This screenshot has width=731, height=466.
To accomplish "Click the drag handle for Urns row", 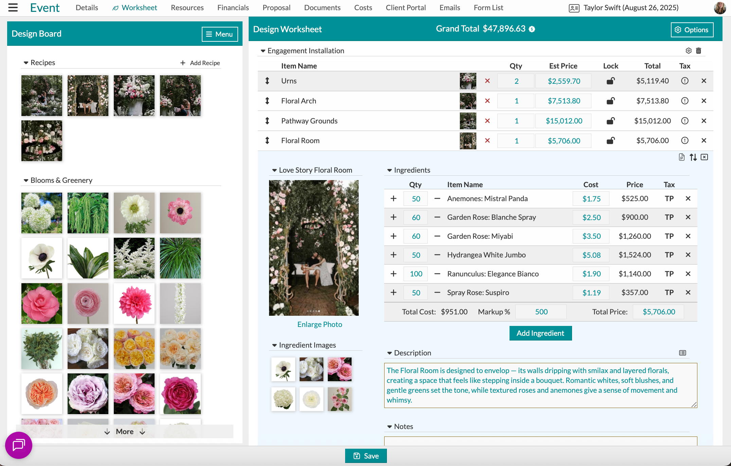I will point(267,81).
